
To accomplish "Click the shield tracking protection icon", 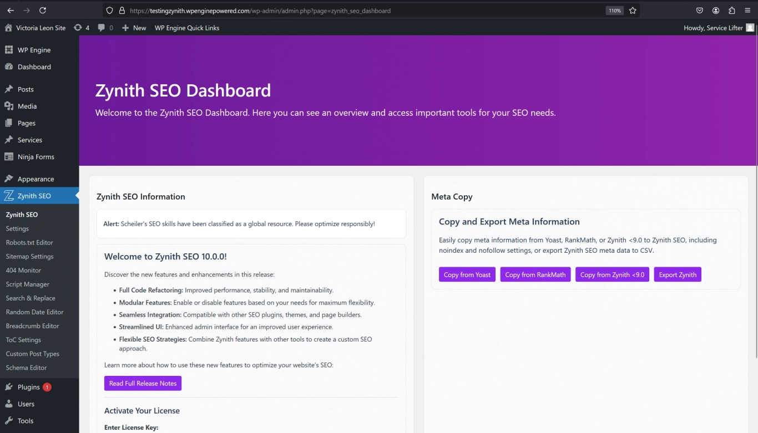I will [x=109, y=11].
